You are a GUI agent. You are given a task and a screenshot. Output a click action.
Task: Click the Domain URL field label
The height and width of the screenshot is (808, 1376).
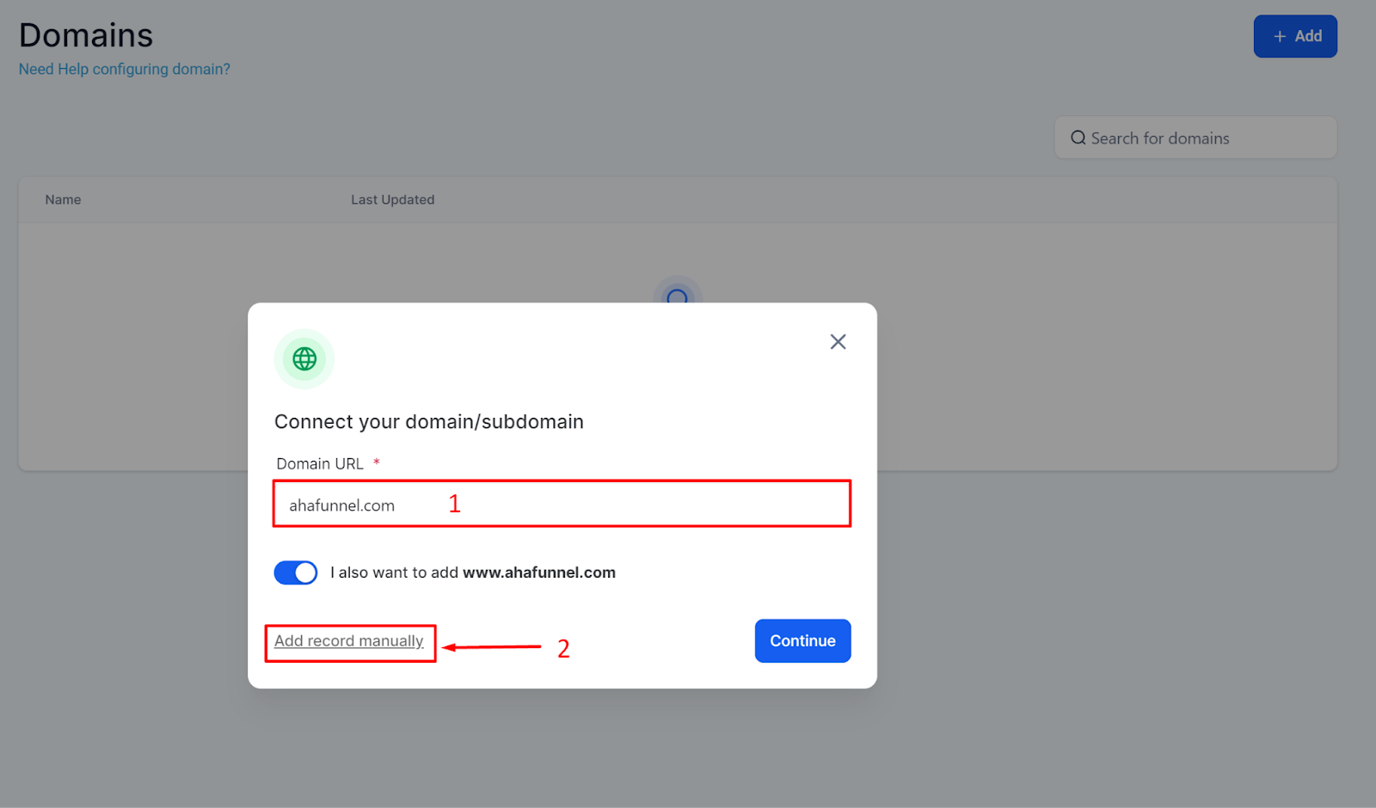tap(320, 464)
